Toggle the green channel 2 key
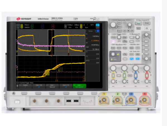The image size is (167, 126). [124, 75]
